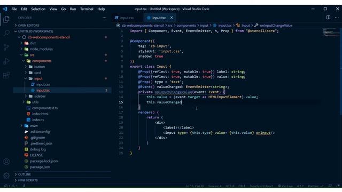This screenshot has height=192, width=342.
Task: Click cb-webcomponents-stencil breadcrumb
Action: pyautogui.click(x=143, y=26)
